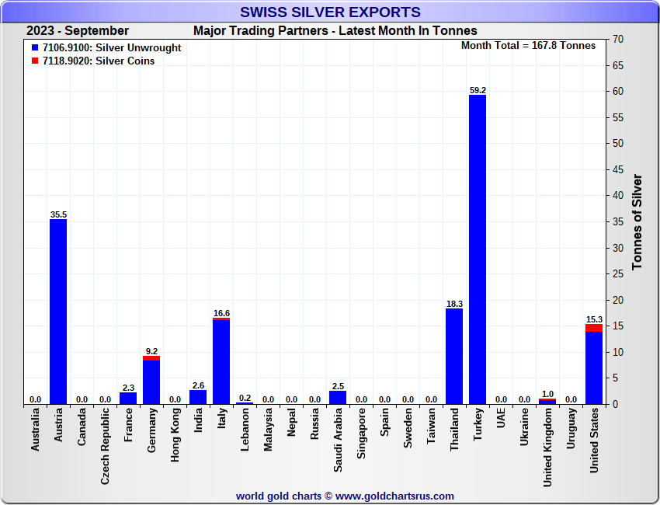This screenshot has height=505, width=660.
Task: Click the Swiss Silver Exports chart title
Action: tap(330, 12)
